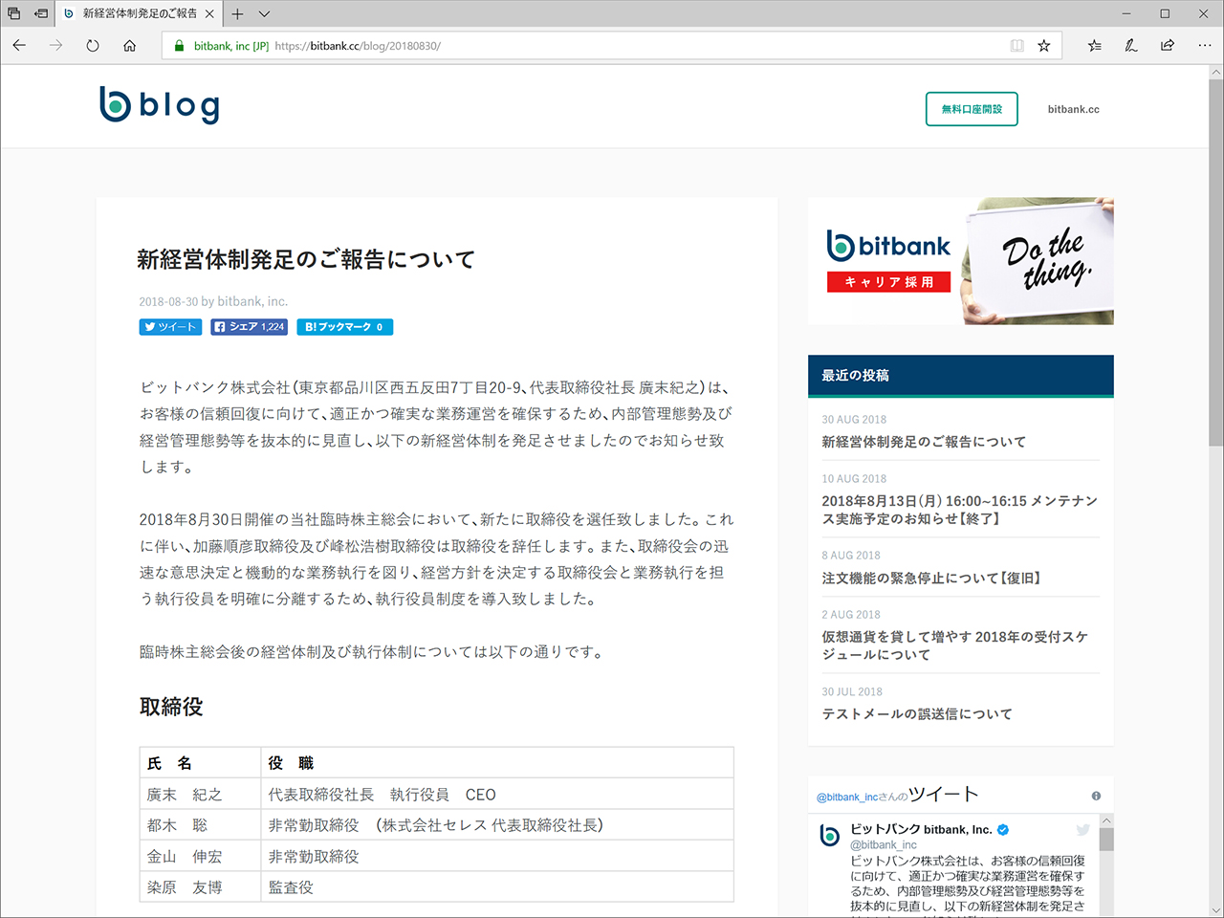Refresh the bitbank blog page
1224x918 pixels.
92,45
